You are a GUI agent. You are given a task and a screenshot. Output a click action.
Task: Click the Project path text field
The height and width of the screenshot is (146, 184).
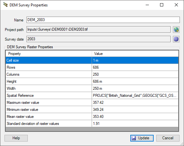pyautogui.click(x=98, y=29)
